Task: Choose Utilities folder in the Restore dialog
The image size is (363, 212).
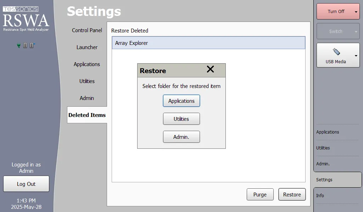Action: [x=181, y=119]
